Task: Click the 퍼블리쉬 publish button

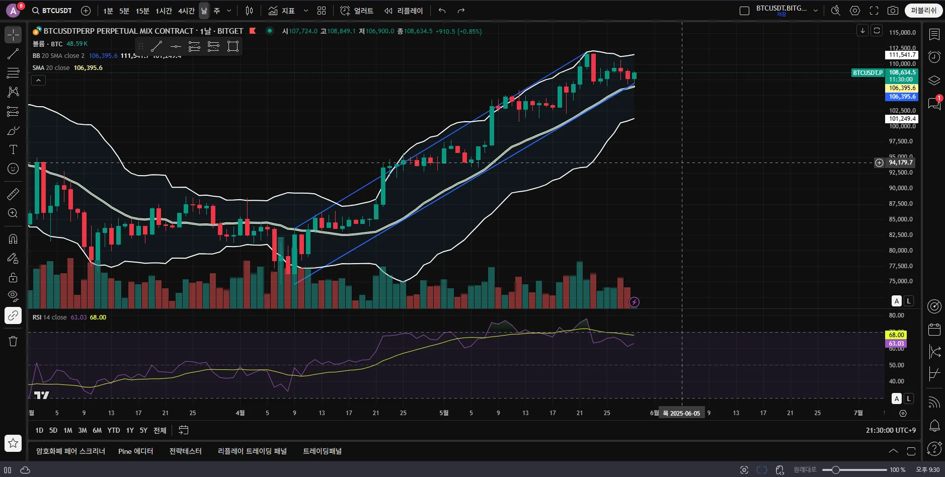Action: point(924,11)
